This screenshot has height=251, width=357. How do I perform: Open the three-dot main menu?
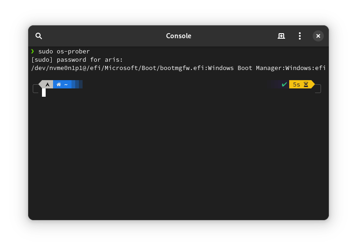click(300, 36)
